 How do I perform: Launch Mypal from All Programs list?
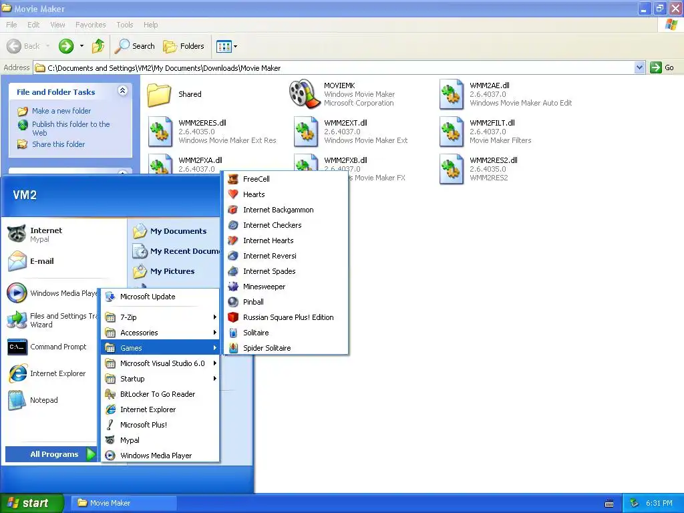pyautogui.click(x=160, y=440)
